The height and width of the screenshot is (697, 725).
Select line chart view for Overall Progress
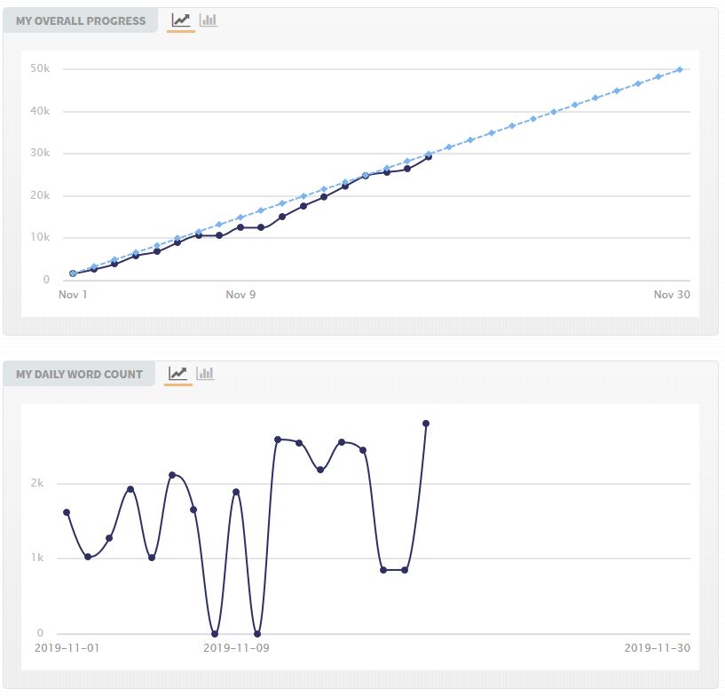pos(181,20)
